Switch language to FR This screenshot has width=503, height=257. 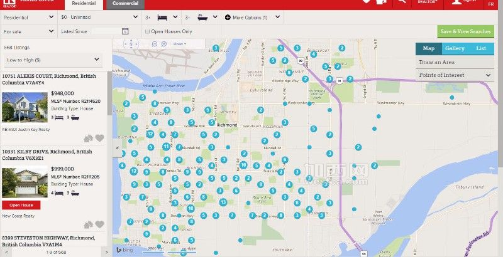(x=491, y=4)
